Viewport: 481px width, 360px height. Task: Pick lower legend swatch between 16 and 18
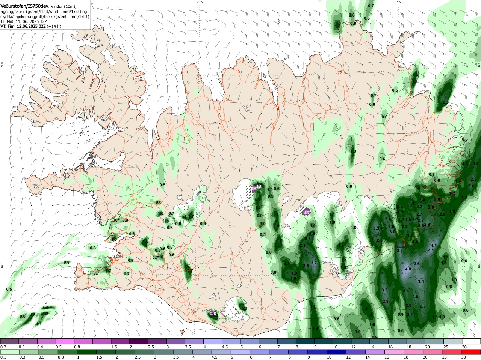[x=395, y=352]
